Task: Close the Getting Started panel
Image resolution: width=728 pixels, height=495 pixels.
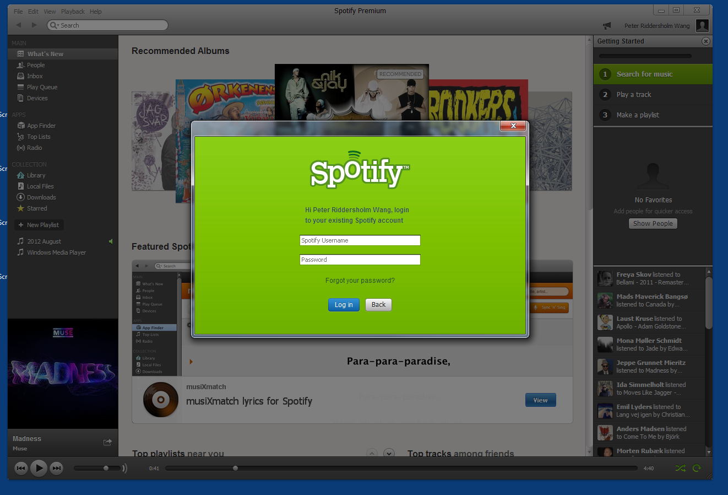Action: click(x=705, y=41)
